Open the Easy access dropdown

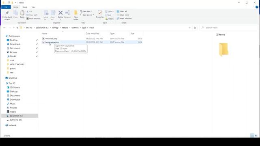tap(87, 15)
